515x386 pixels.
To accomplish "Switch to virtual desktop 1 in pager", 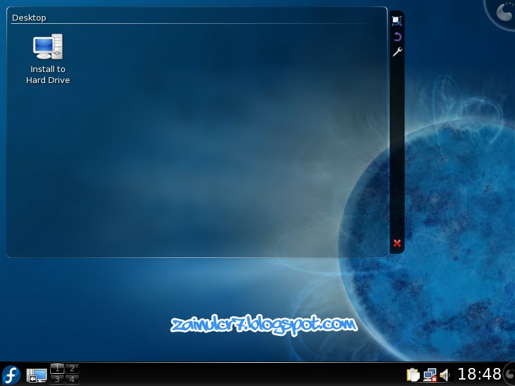I will 57,368.
